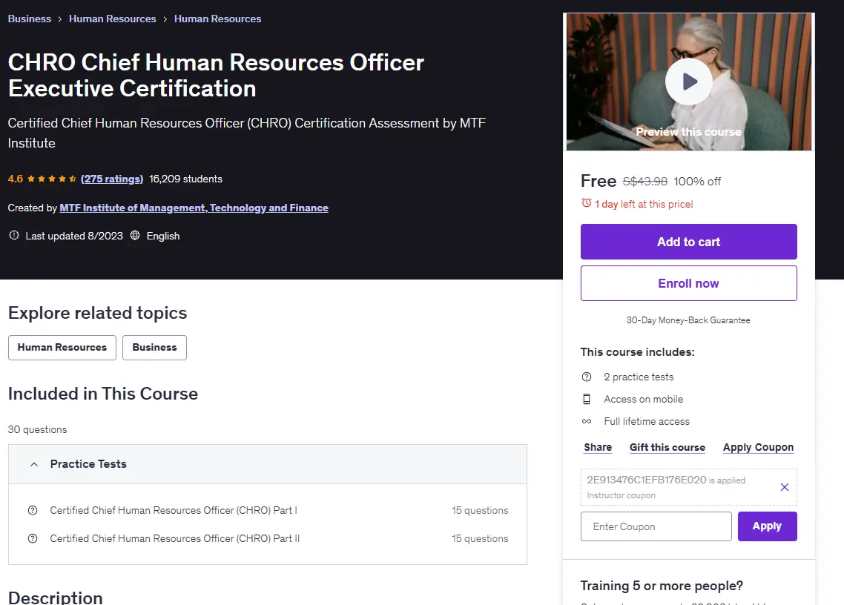Image resolution: width=844 pixels, height=605 pixels.
Task: Click the S$43.98 original price
Action: pyautogui.click(x=644, y=182)
